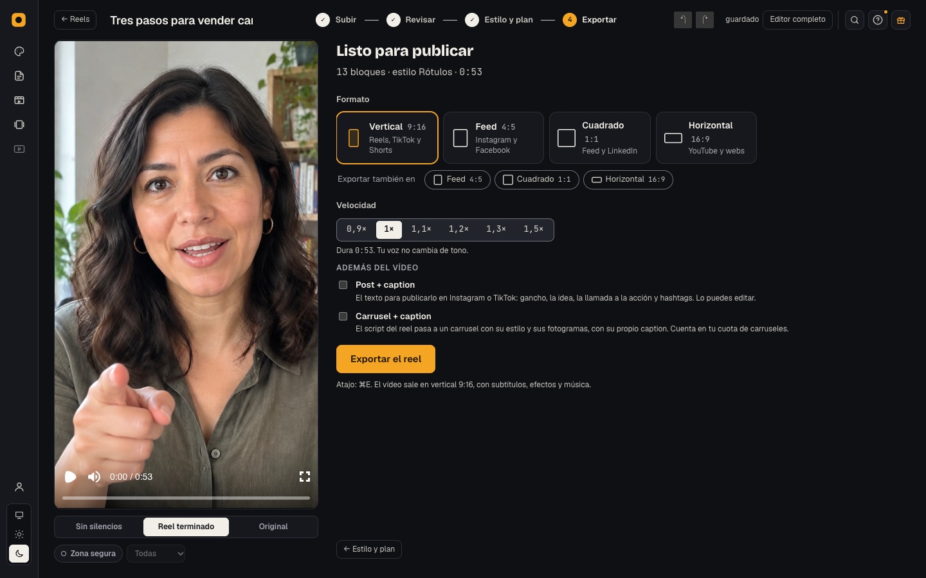Select Cuadrado 1:1 format card

point(600,138)
